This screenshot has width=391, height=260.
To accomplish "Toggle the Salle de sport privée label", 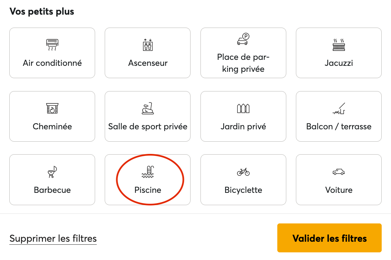I will pos(148,126).
